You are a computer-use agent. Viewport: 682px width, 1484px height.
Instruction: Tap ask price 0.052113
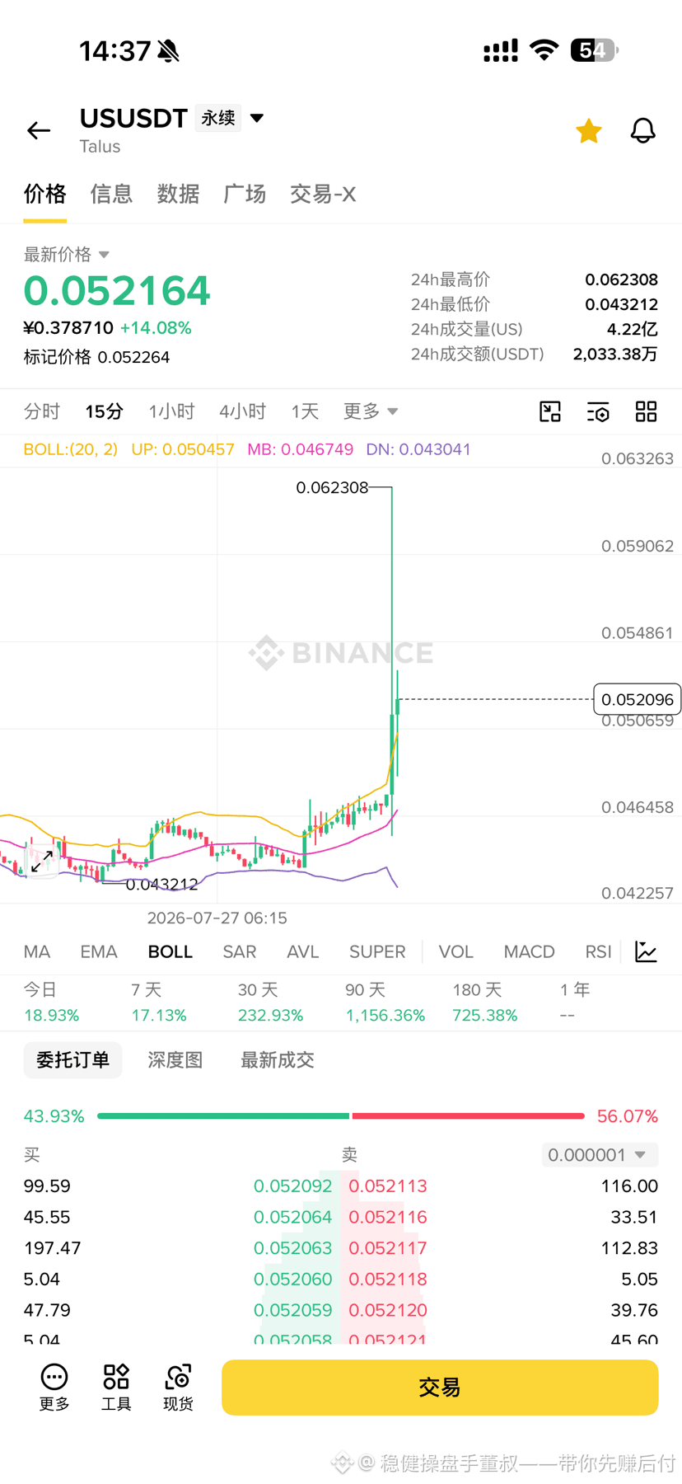pyautogui.click(x=388, y=1186)
